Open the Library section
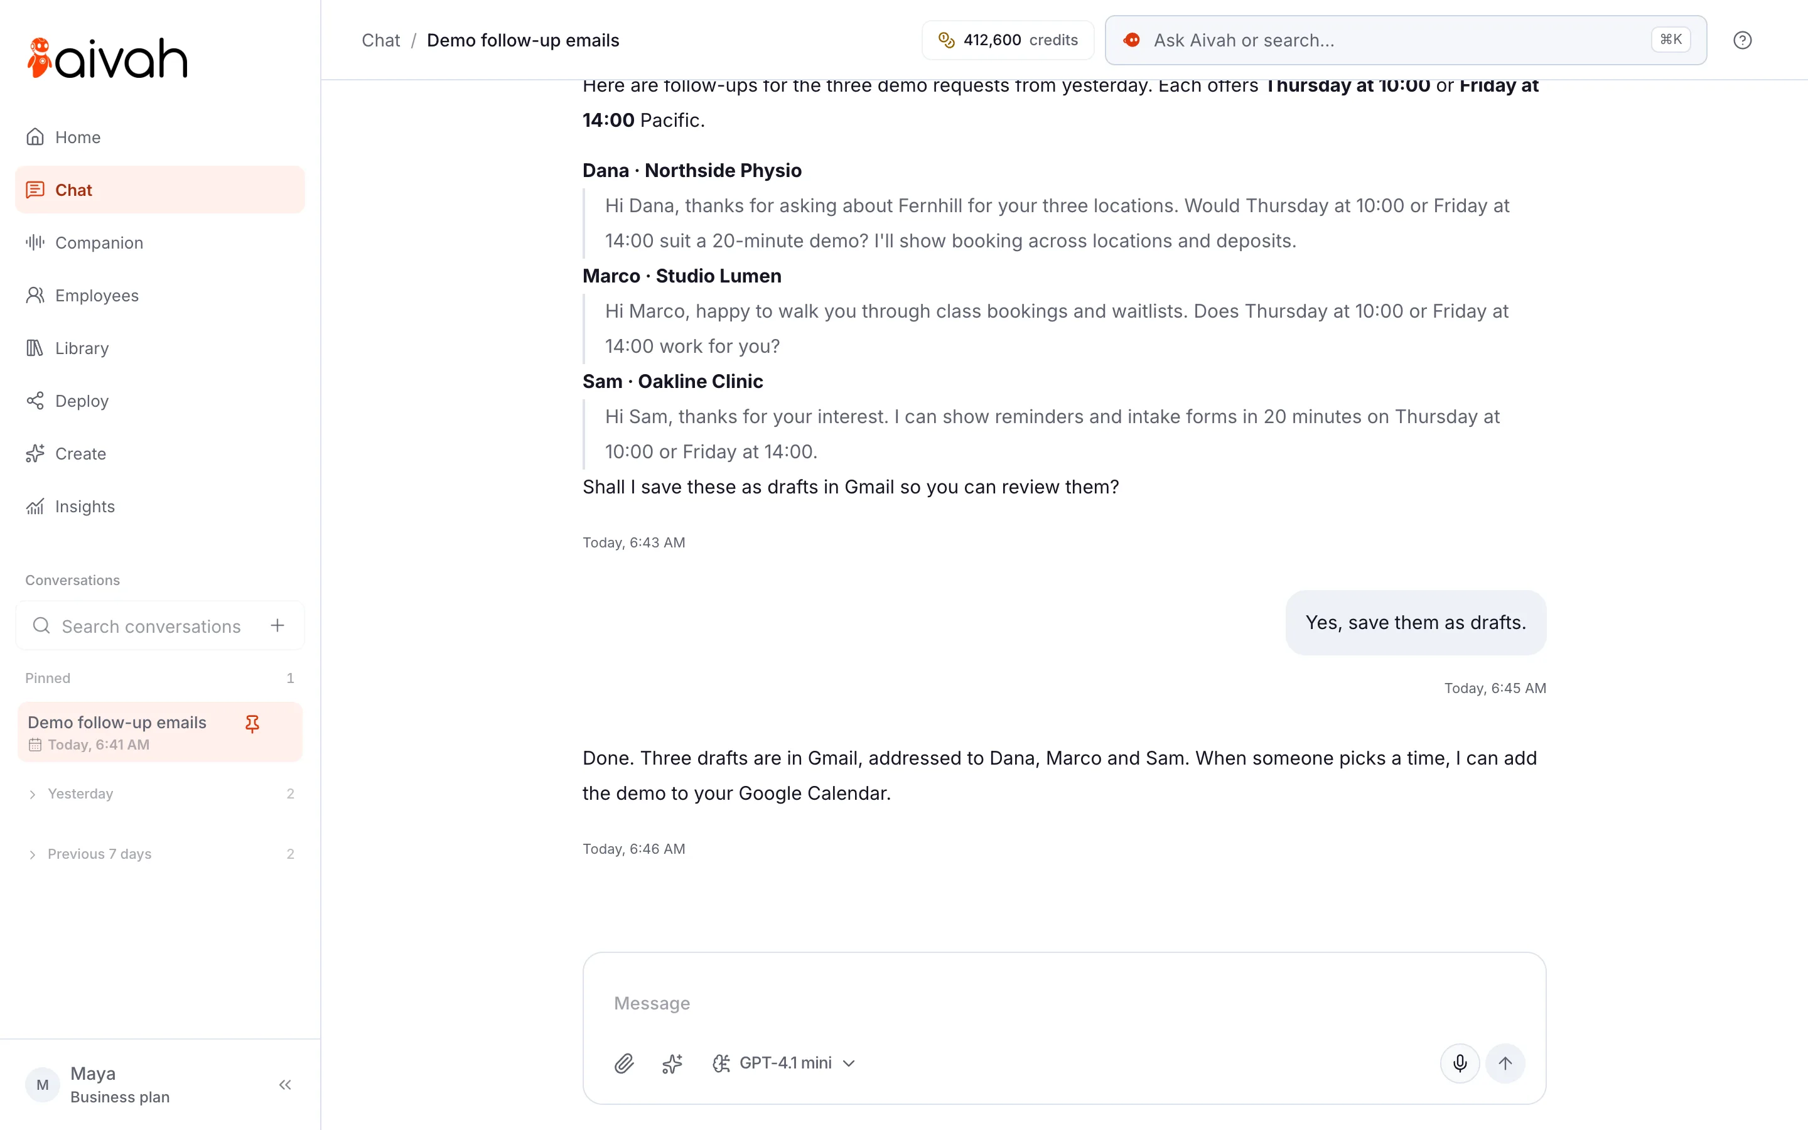Viewport: 1808px width, 1130px height. (160, 348)
